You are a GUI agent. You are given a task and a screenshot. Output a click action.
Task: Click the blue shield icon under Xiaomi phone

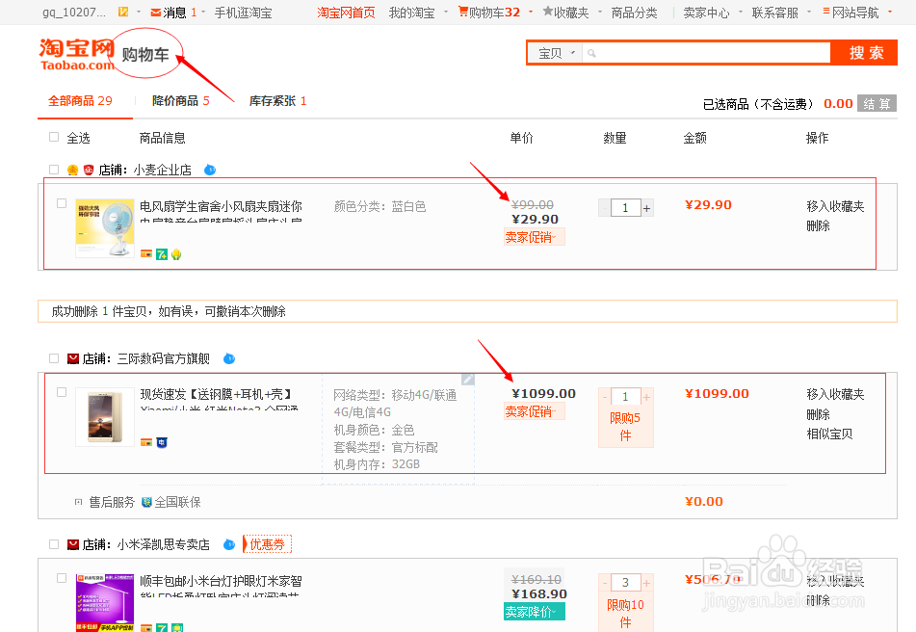click(162, 442)
